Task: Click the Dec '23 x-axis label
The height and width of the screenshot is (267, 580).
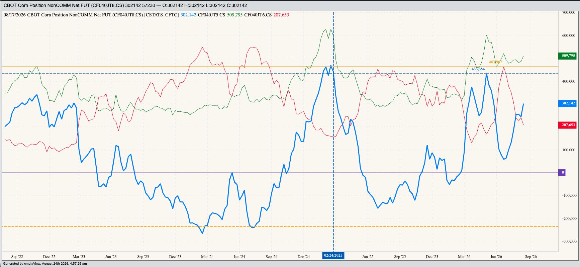Action: click(175, 257)
